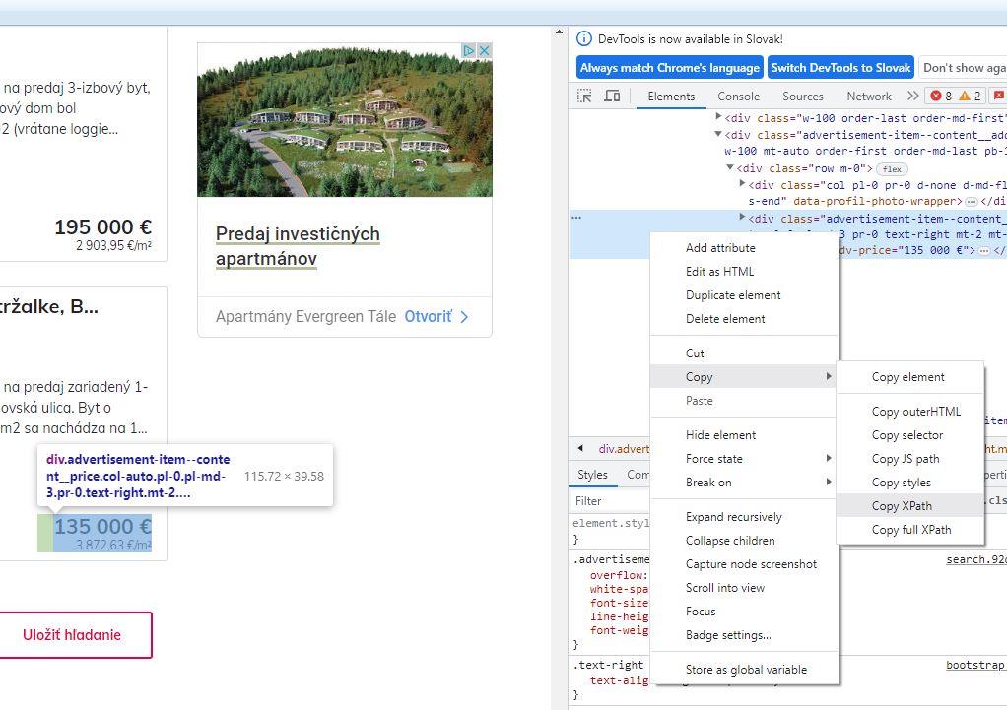Expand the highlighted advertisement-item--content div node
This screenshot has height=710, width=1007.
coord(742,219)
